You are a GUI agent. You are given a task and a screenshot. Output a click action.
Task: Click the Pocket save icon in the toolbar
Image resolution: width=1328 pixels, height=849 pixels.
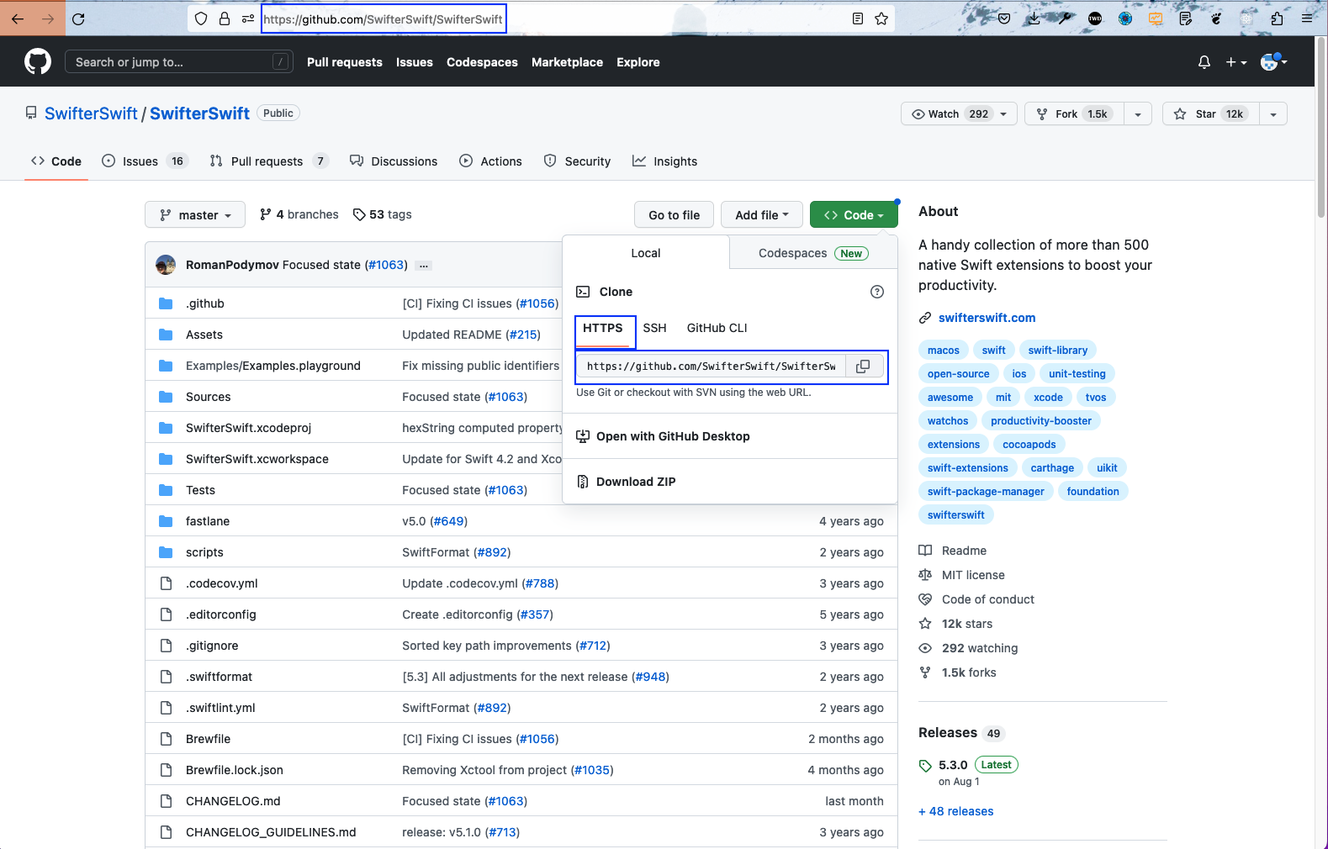coord(1004,18)
